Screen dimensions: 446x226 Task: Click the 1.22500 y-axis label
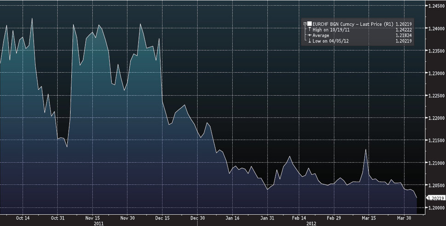pyautogui.click(x=436, y=96)
